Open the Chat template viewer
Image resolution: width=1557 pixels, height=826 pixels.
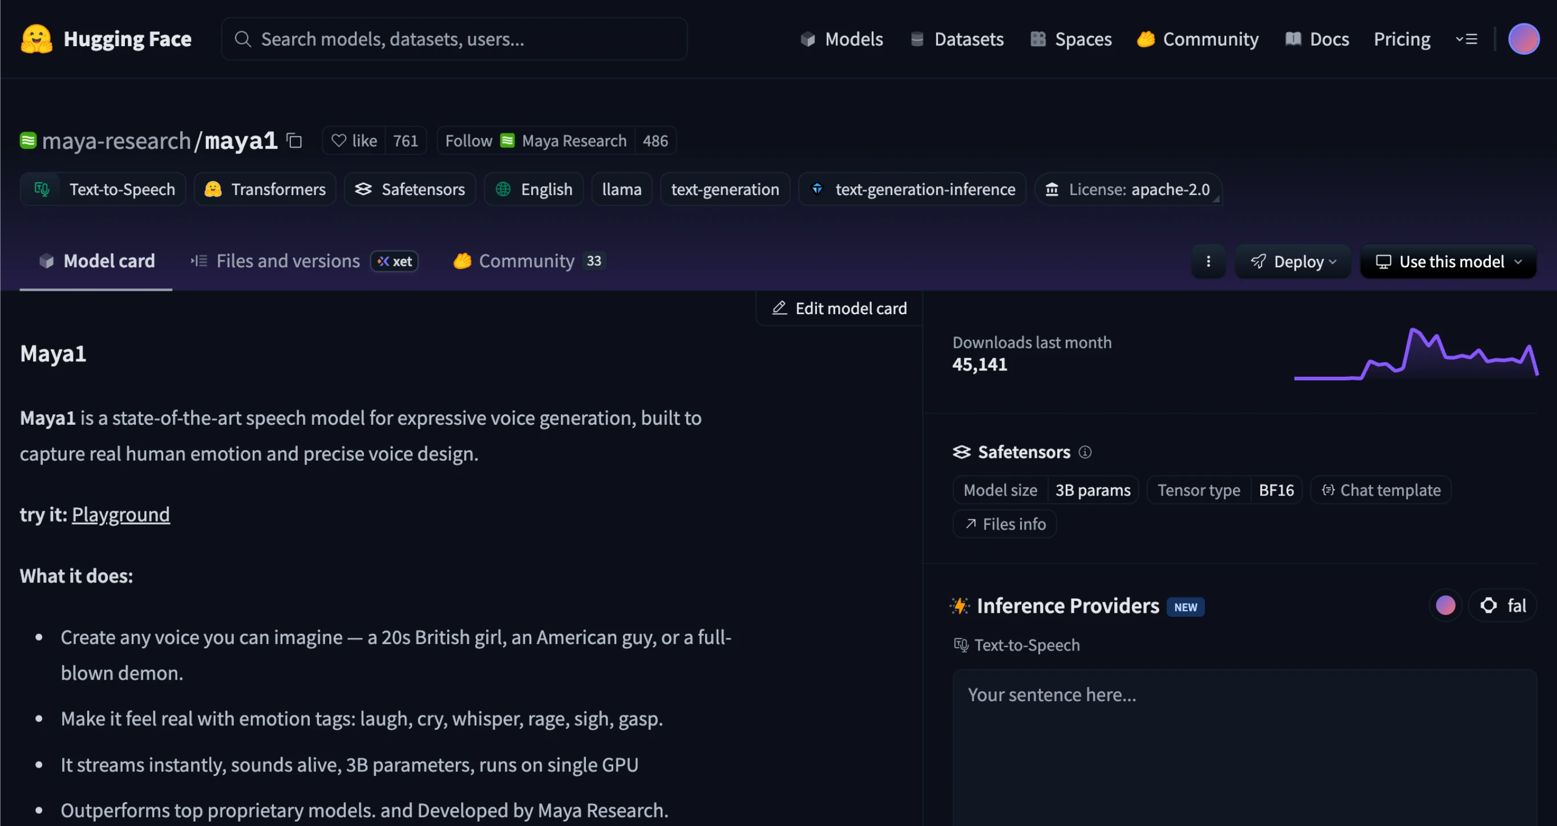tap(1381, 490)
